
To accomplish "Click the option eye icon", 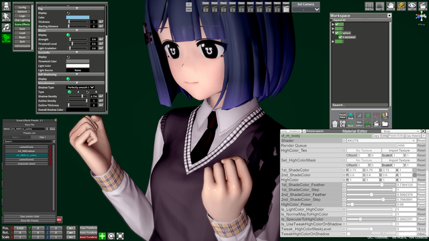I will pyautogui.click(x=412, y=6).
